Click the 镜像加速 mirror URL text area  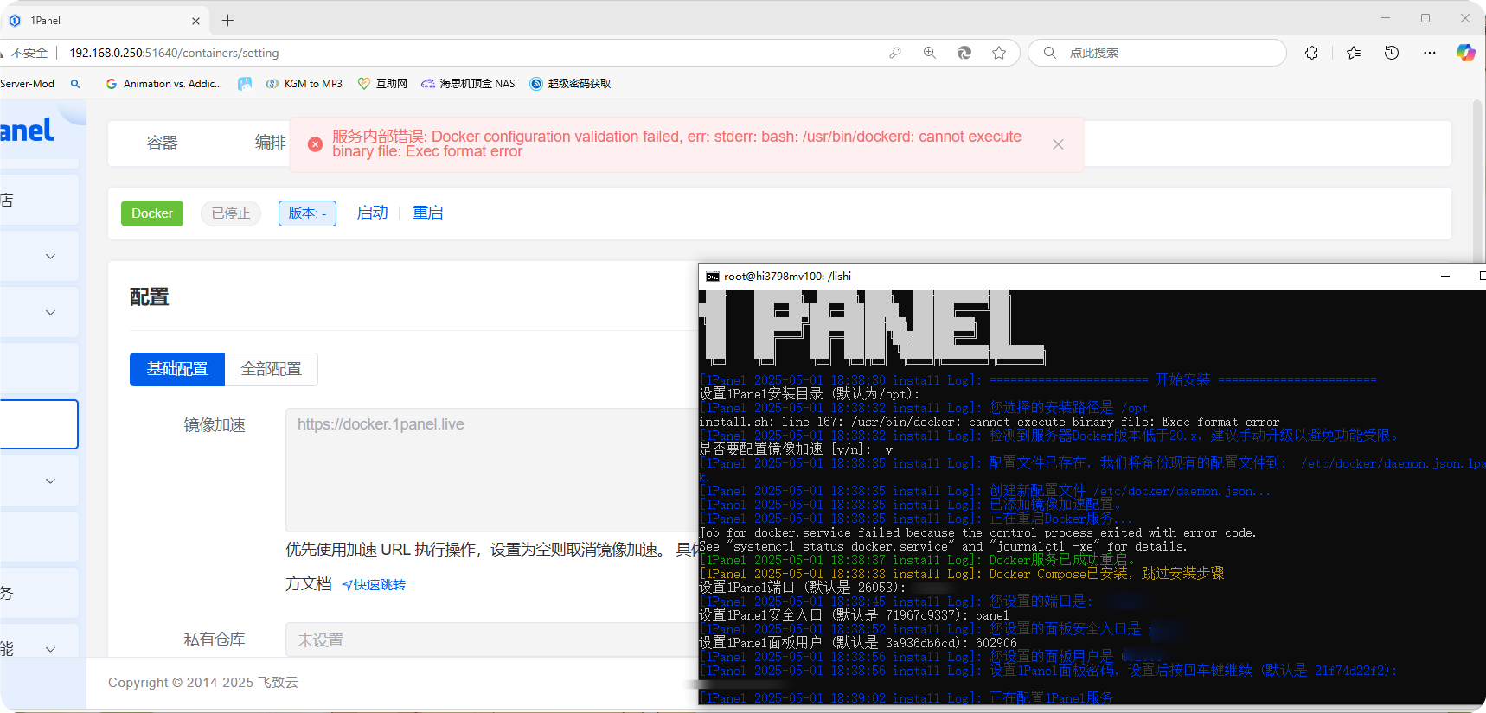[491, 469]
